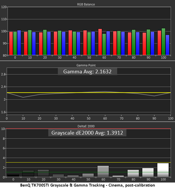175x188 pixels.
Task: Click the red bar at 60 in RGB Balance
Action: click(100, 42)
